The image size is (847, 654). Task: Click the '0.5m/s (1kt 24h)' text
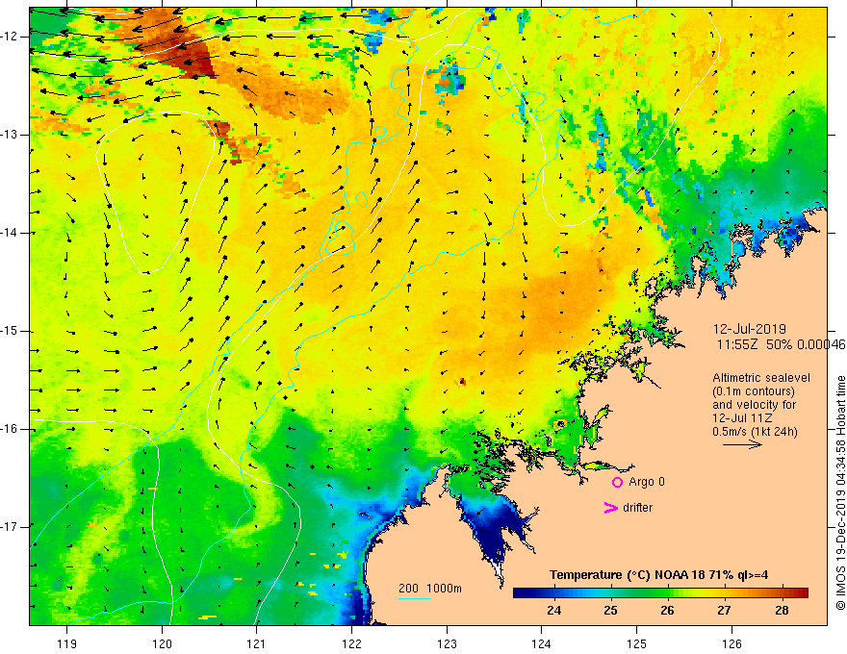coord(755,432)
